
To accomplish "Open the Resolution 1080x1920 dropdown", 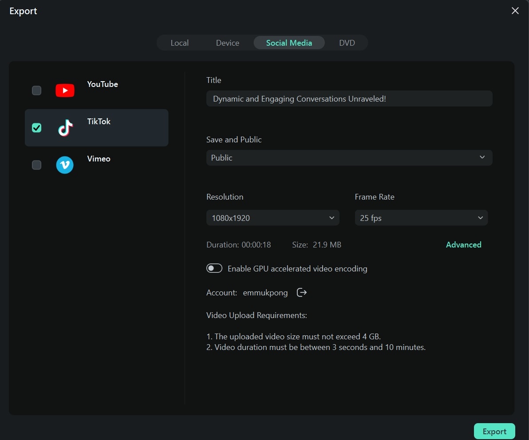I will click(272, 218).
